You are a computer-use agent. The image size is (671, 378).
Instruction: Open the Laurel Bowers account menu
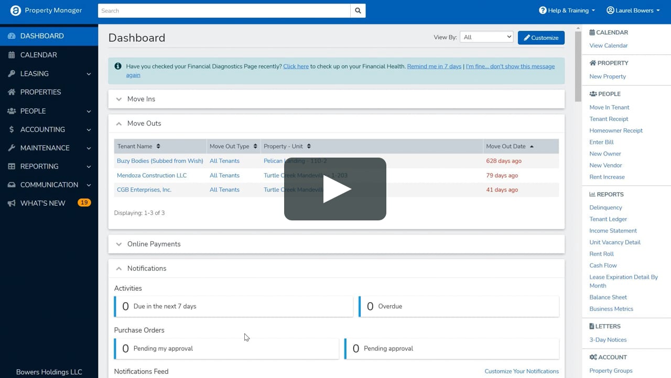[633, 10]
